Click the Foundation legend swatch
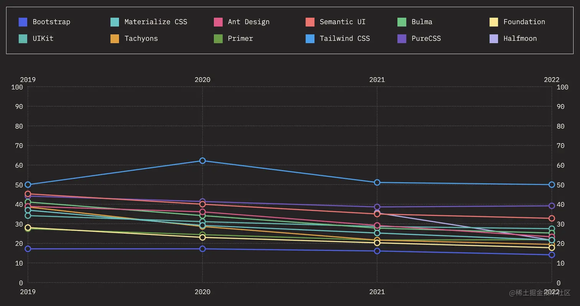Image resolution: width=580 pixels, height=306 pixels. (x=494, y=22)
